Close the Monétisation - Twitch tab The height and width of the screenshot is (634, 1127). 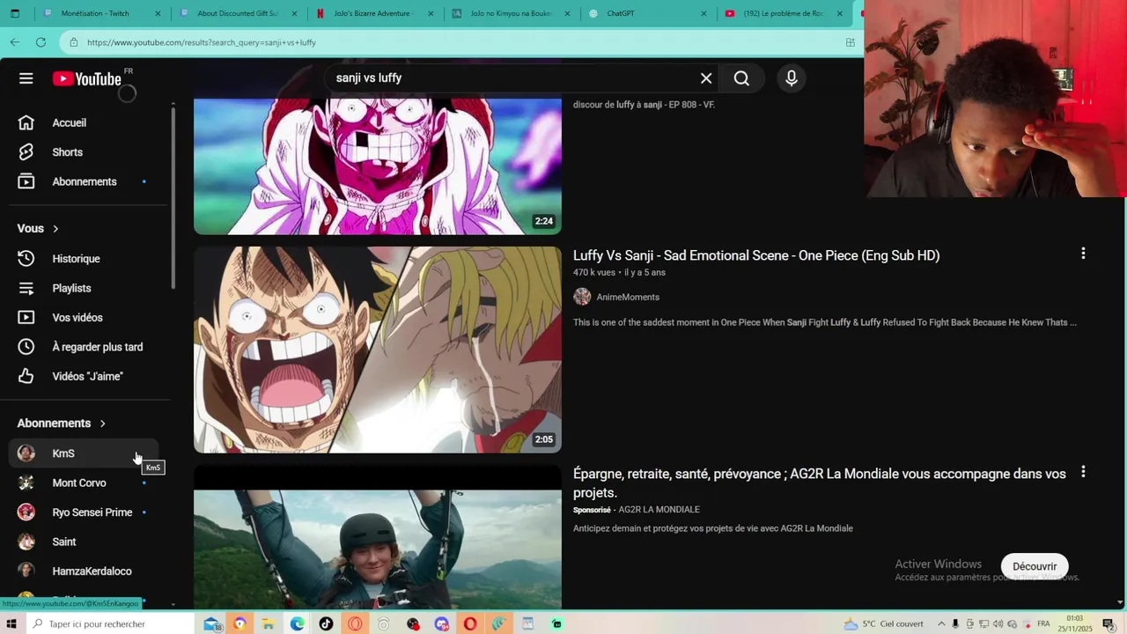click(x=158, y=14)
